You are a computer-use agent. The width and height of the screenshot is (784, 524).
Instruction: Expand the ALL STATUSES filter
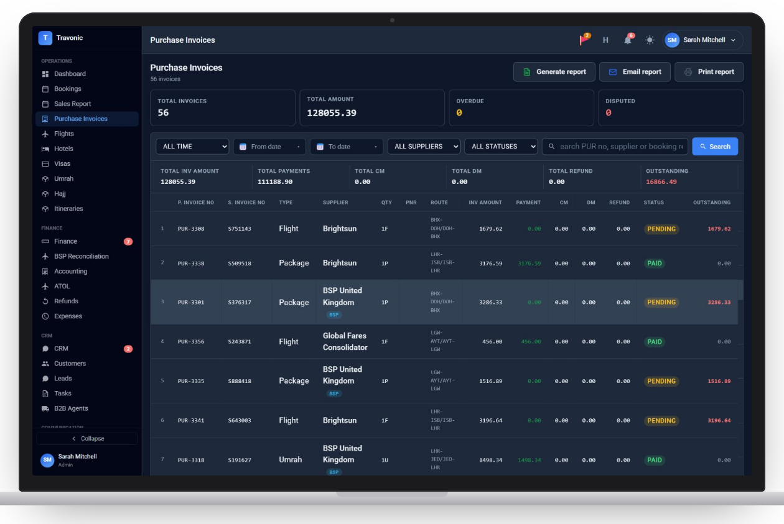tap(501, 147)
